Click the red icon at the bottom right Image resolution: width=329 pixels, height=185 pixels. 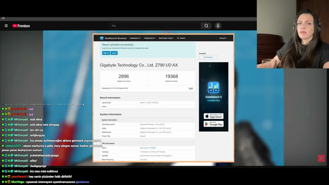(321, 158)
